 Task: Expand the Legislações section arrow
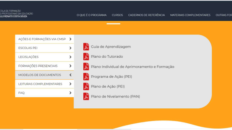tap(70, 57)
